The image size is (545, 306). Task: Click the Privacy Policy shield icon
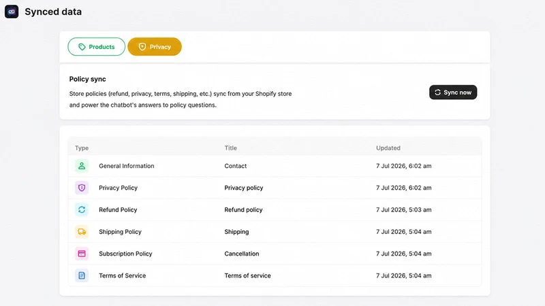(x=82, y=188)
